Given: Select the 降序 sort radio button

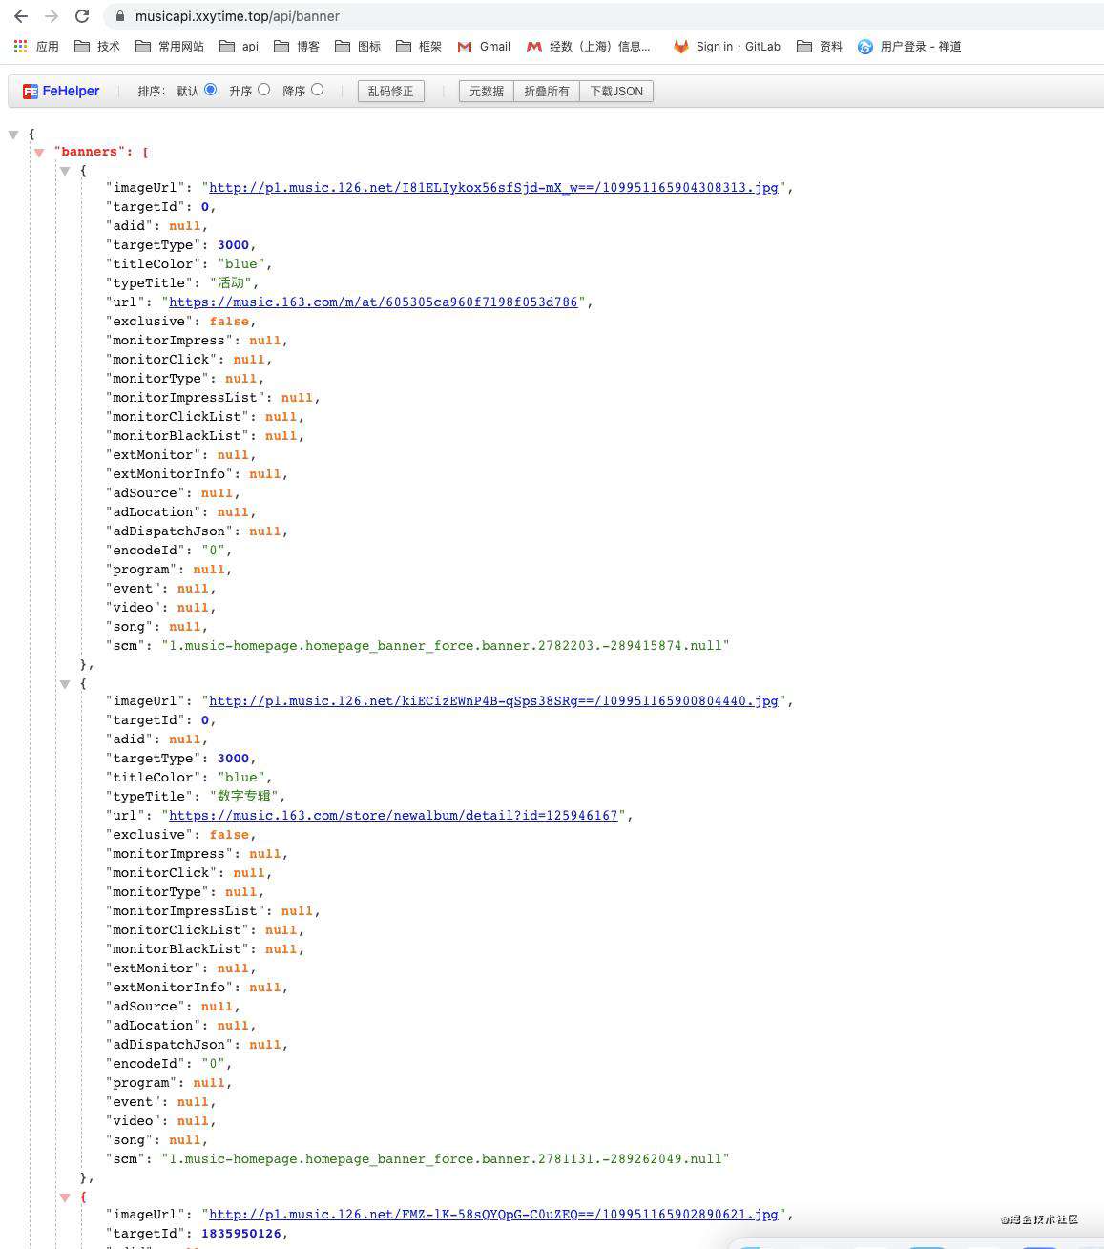Looking at the screenshot, I should tap(317, 90).
